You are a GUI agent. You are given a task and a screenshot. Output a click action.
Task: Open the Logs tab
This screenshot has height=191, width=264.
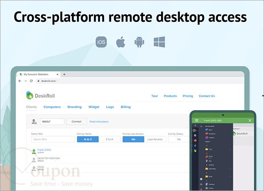[110, 107]
